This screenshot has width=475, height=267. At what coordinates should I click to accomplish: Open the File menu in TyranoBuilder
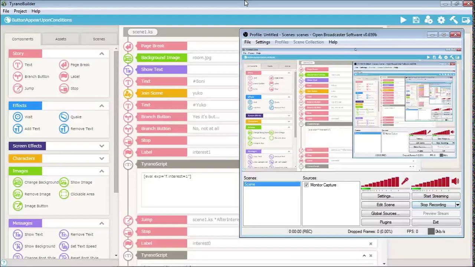click(6, 11)
